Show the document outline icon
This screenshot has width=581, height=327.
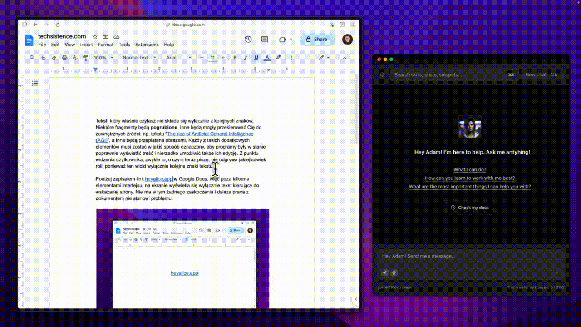pos(35,83)
